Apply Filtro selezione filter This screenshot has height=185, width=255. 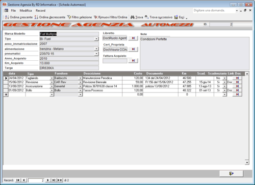(x=80, y=17)
